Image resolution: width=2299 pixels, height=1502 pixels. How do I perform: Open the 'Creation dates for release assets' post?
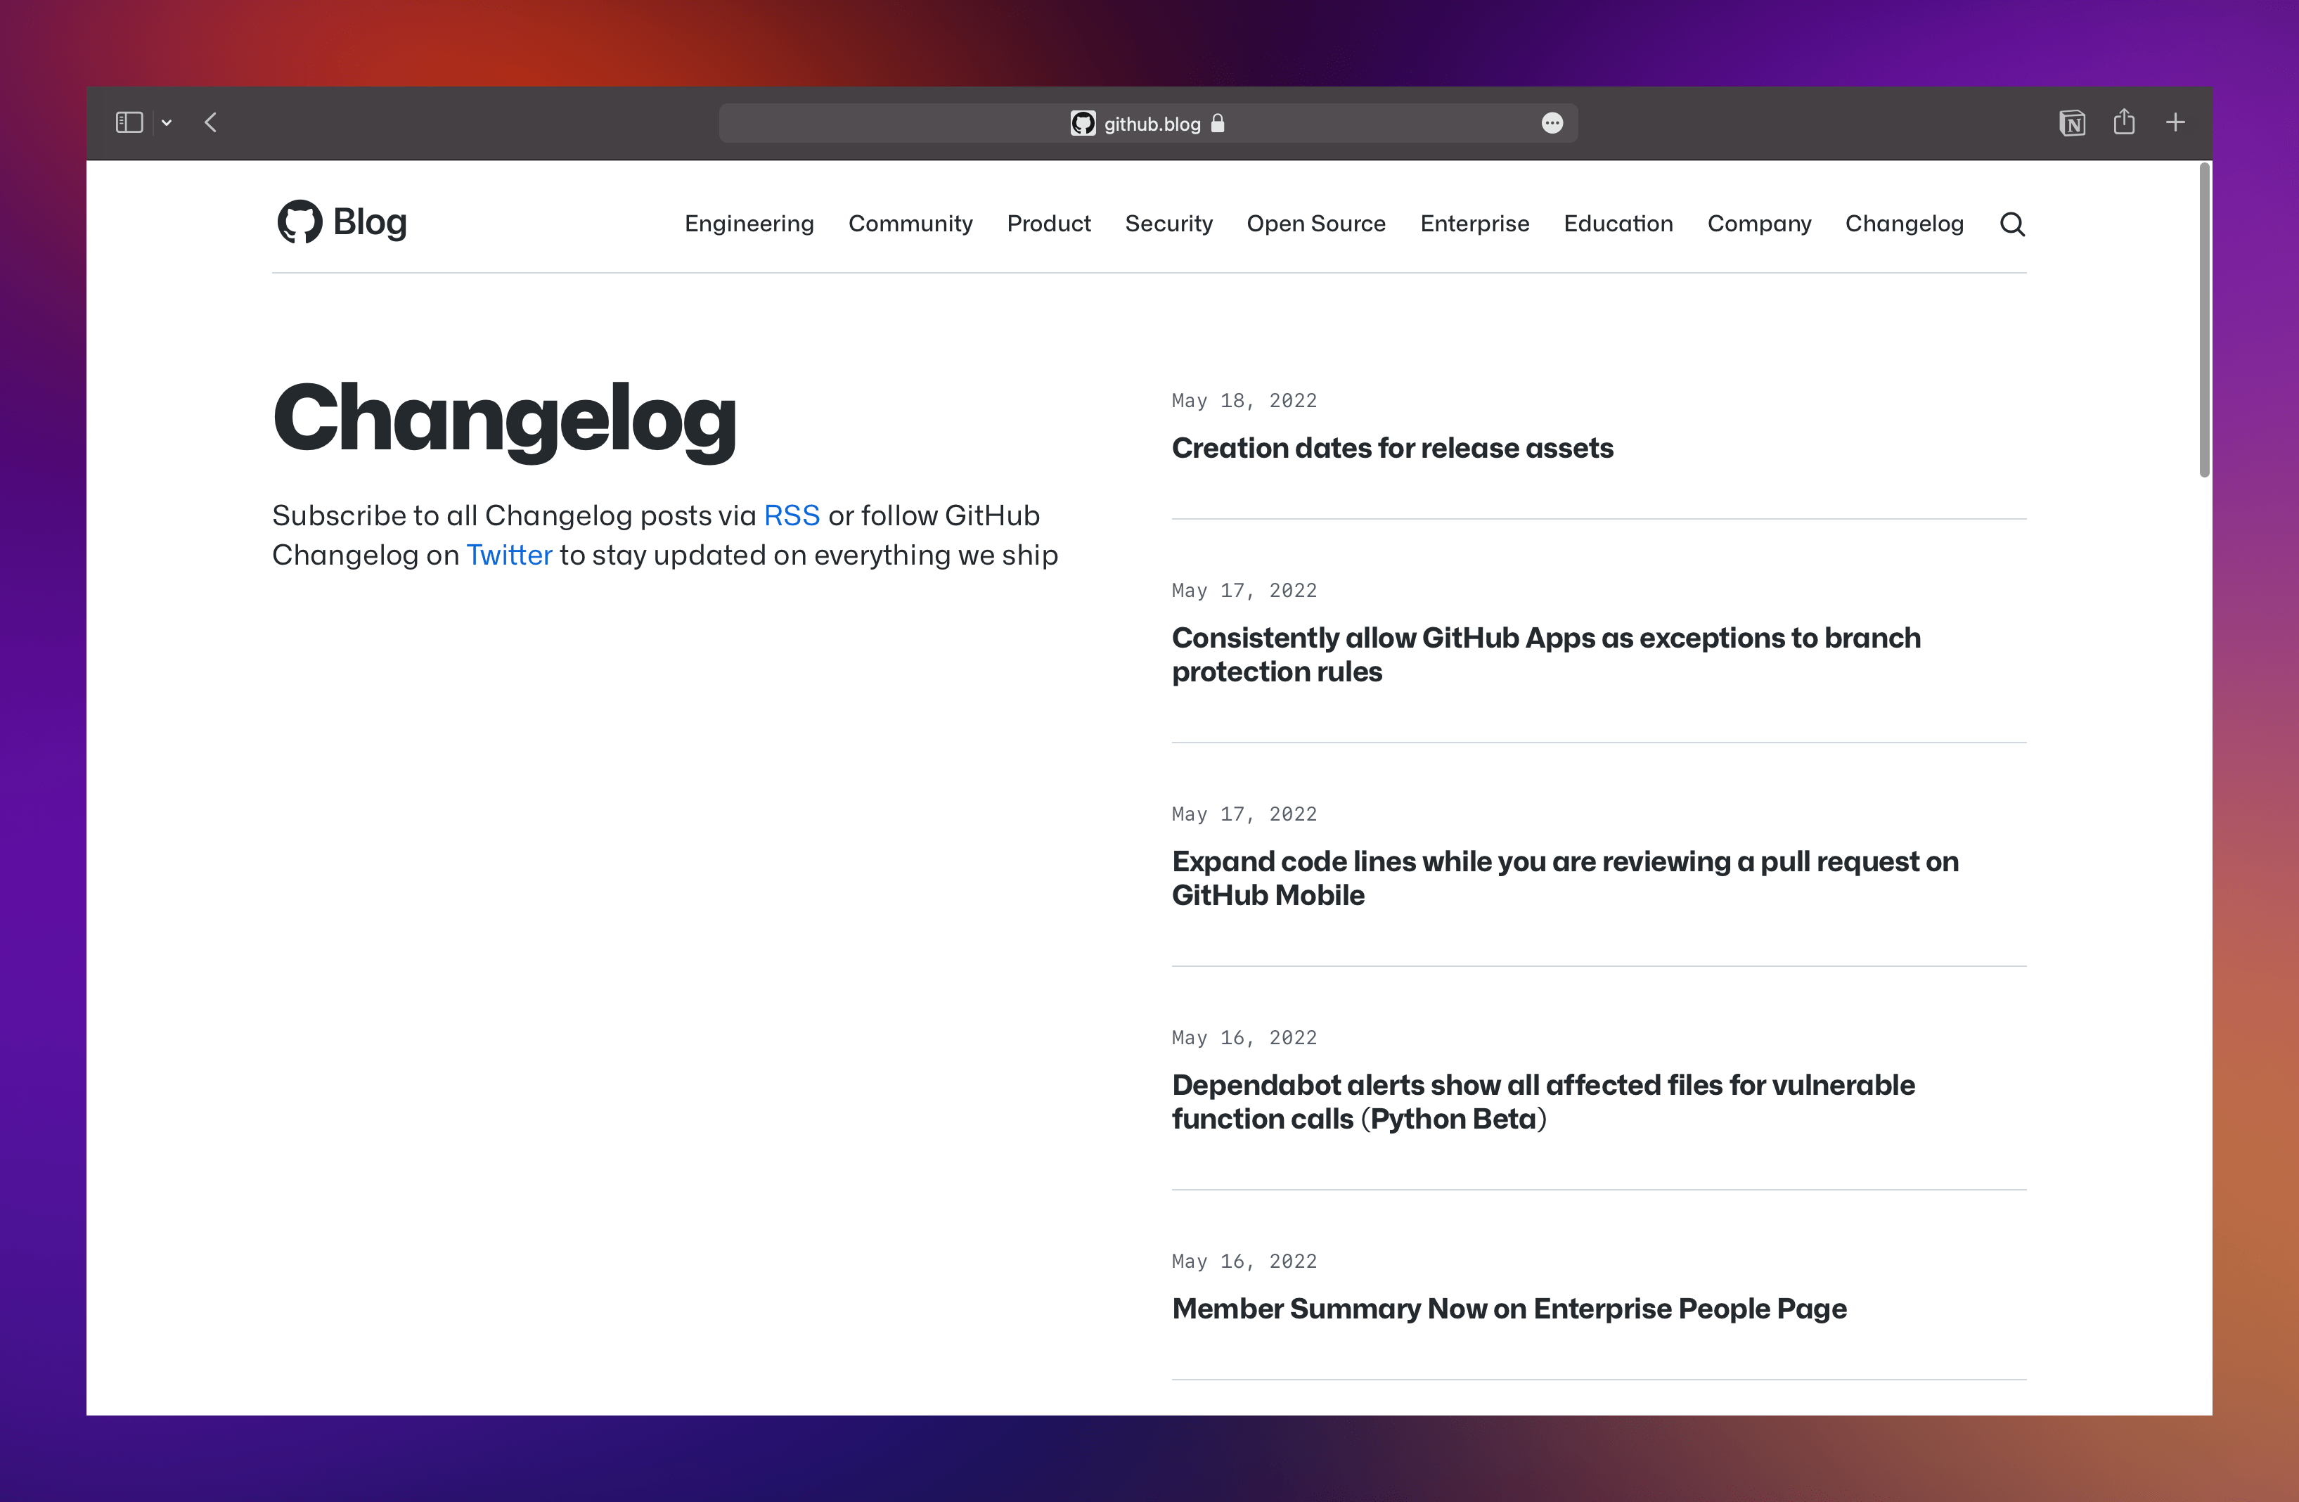pyautogui.click(x=1392, y=447)
